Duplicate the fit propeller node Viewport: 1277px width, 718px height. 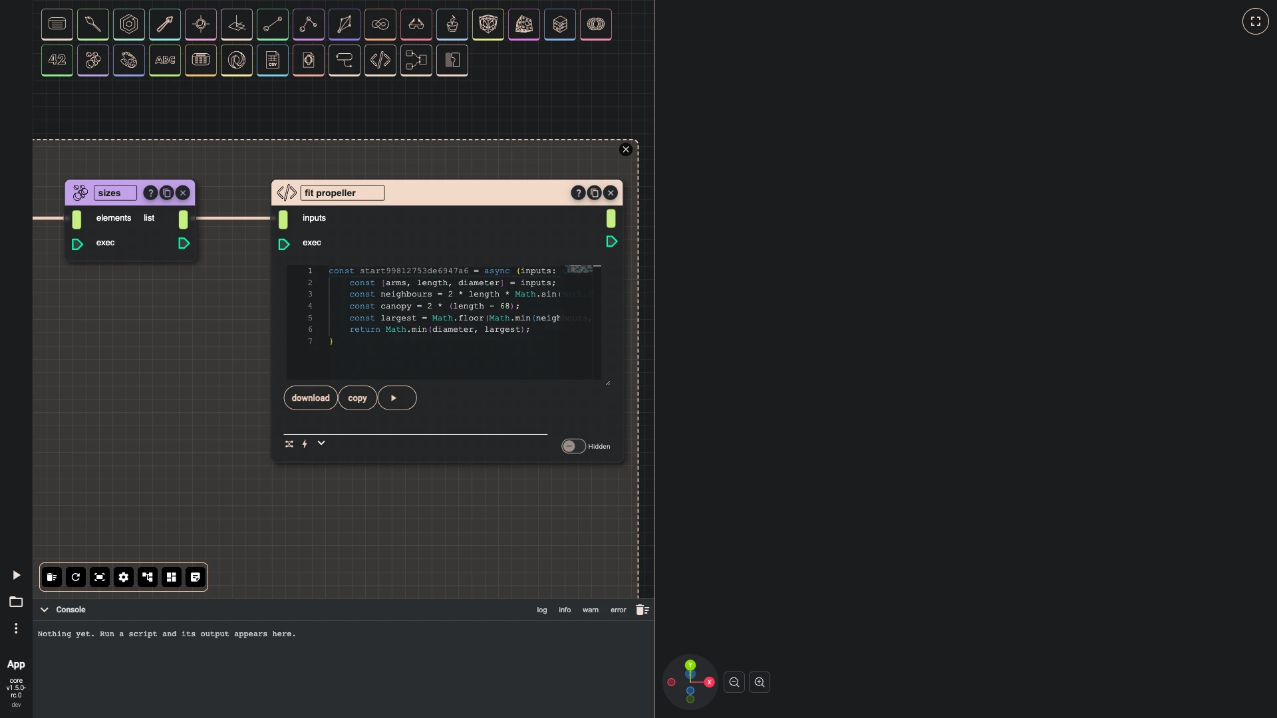595,193
